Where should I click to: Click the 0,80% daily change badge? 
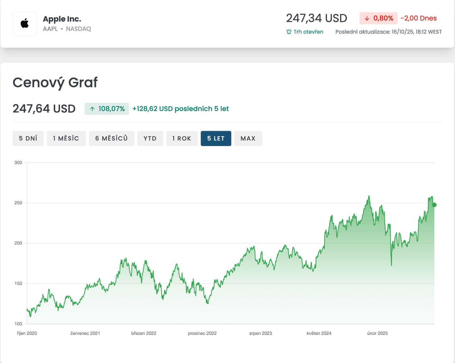378,19
